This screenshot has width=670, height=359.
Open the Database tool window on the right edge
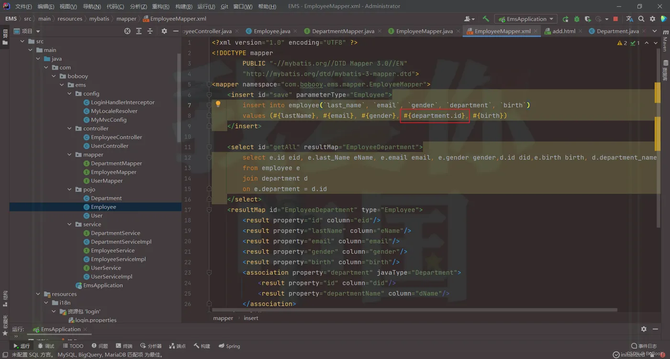click(x=665, y=71)
